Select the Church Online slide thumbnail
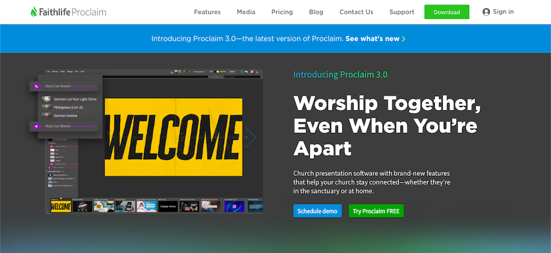This screenshot has width=551, height=253. [125, 206]
